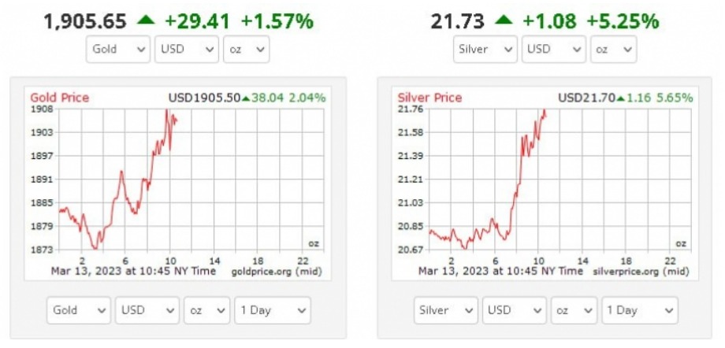Viewport: 725px width, 348px height.
Task: Open the USD currency dropdown above the gold chart
Action: (x=187, y=49)
